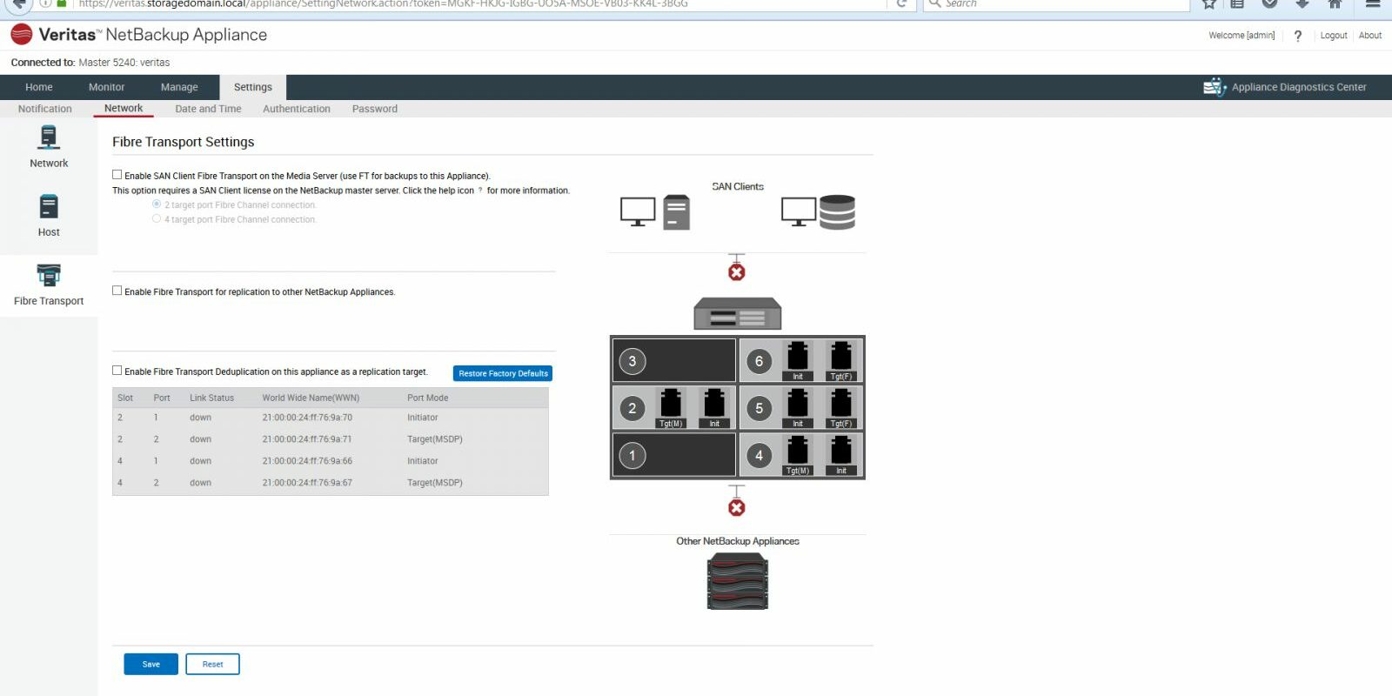
Task: Click the Reset button
Action: (x=213, y=664)
